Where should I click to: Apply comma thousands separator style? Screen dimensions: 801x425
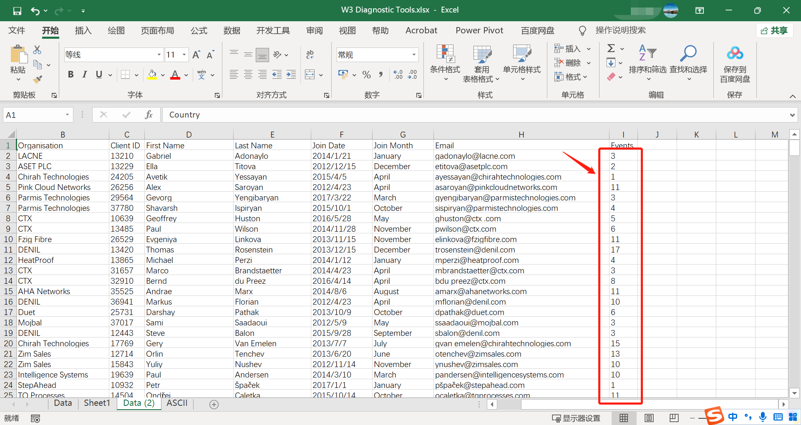click(380, 75)
